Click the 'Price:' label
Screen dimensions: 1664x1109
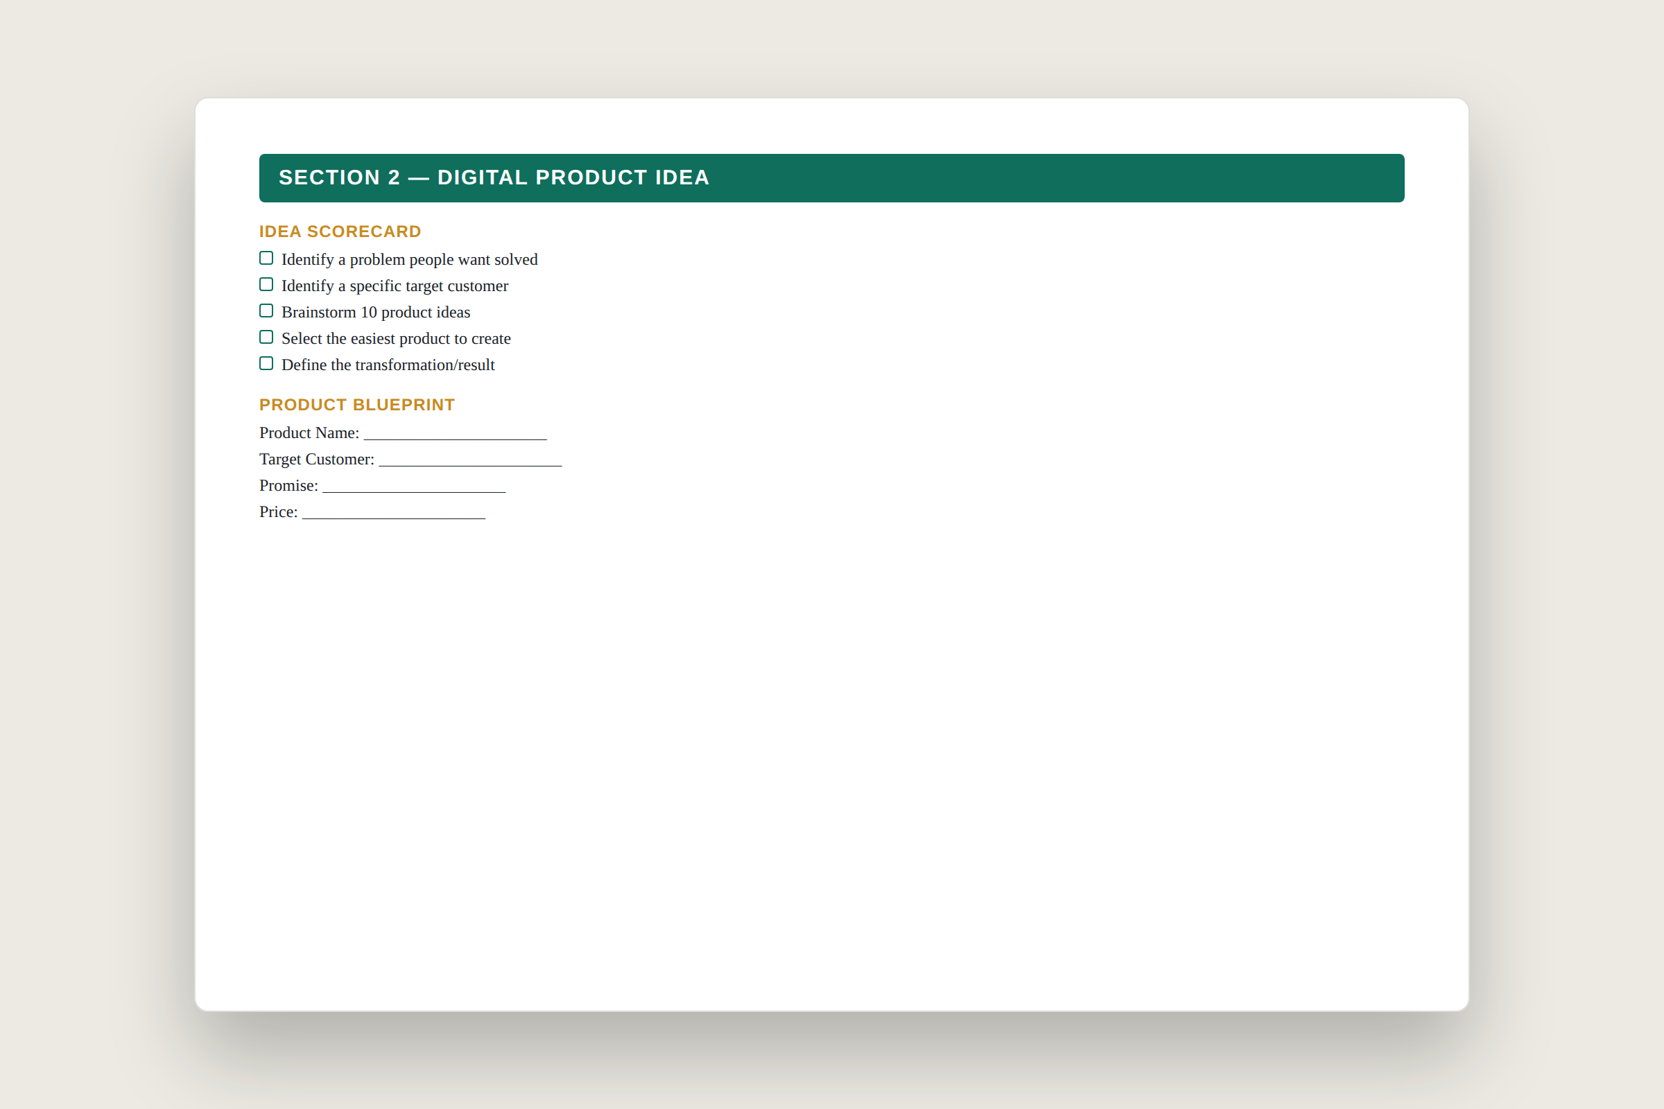(x=279, y=512)
